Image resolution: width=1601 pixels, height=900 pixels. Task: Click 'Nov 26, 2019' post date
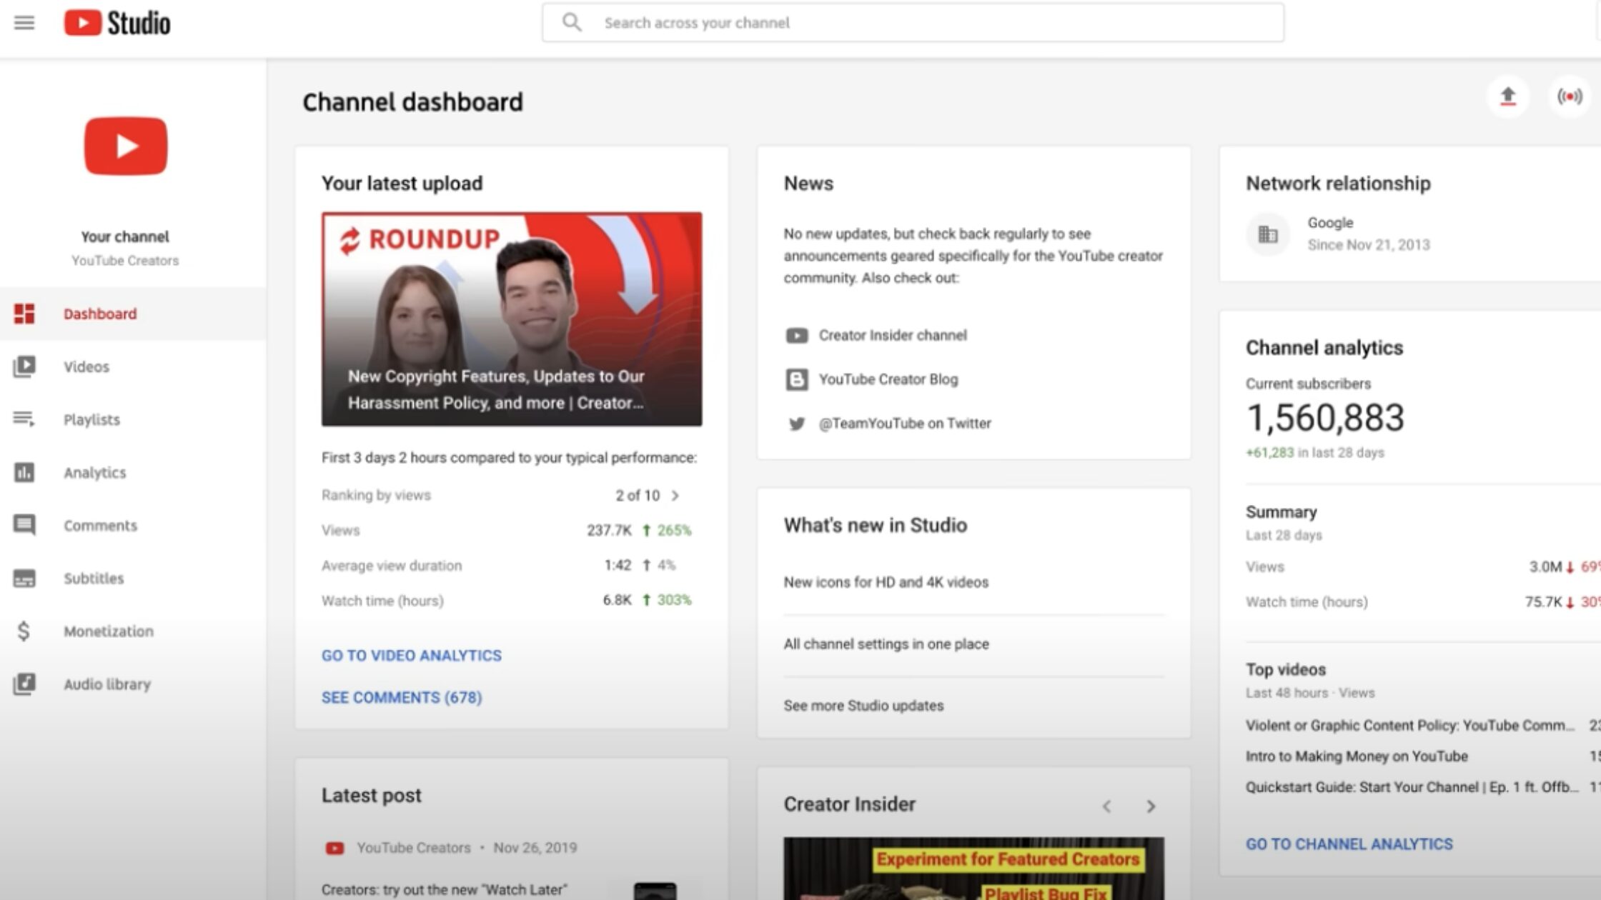click(x=535, y=847)
